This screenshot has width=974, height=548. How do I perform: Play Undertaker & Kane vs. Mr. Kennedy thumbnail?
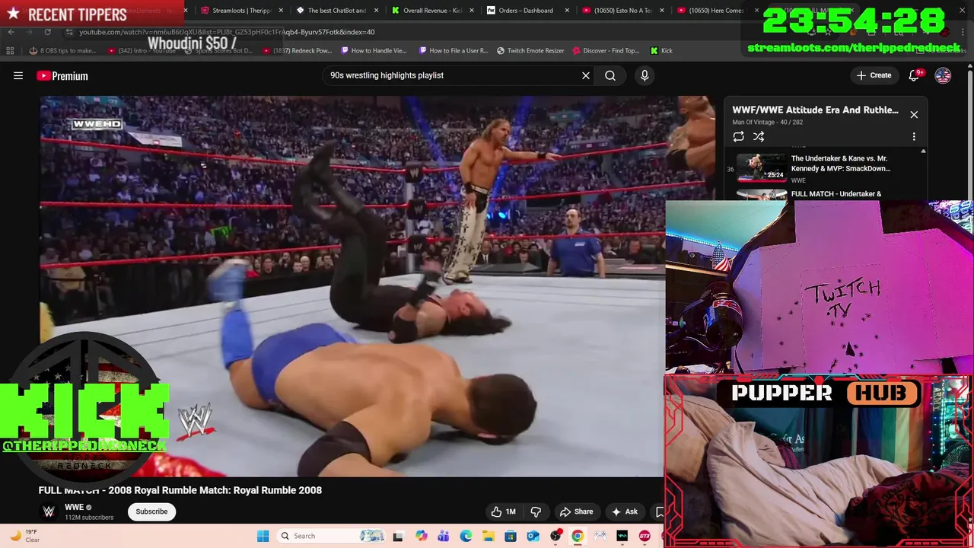[762, 167]
